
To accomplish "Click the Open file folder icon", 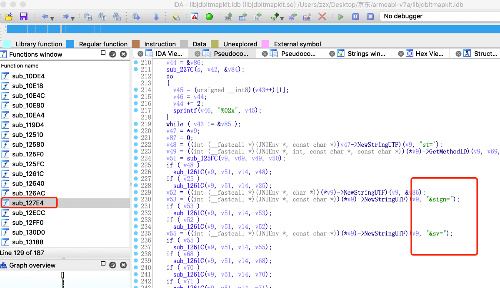I will pos(9,17).
